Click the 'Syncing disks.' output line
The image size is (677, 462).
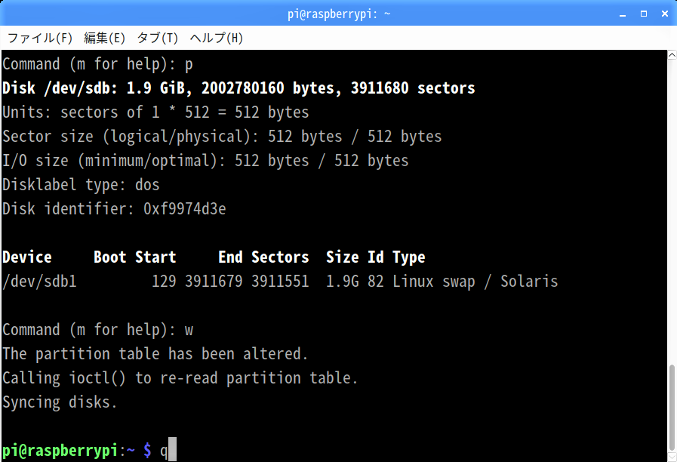60,402
